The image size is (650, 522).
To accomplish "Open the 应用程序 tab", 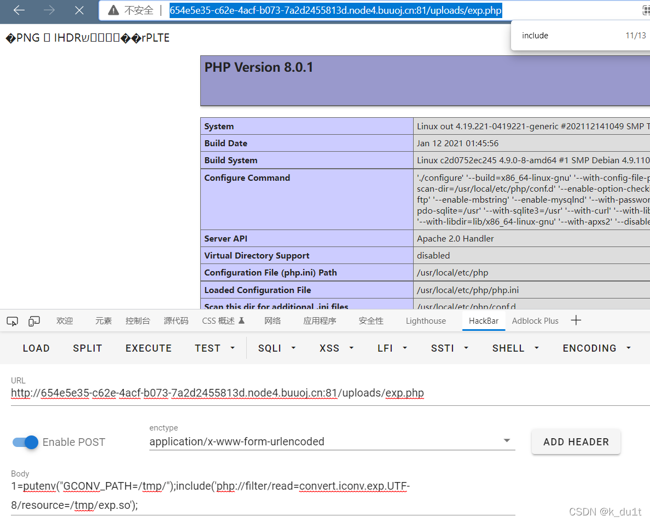I will (x=320, y=321).
